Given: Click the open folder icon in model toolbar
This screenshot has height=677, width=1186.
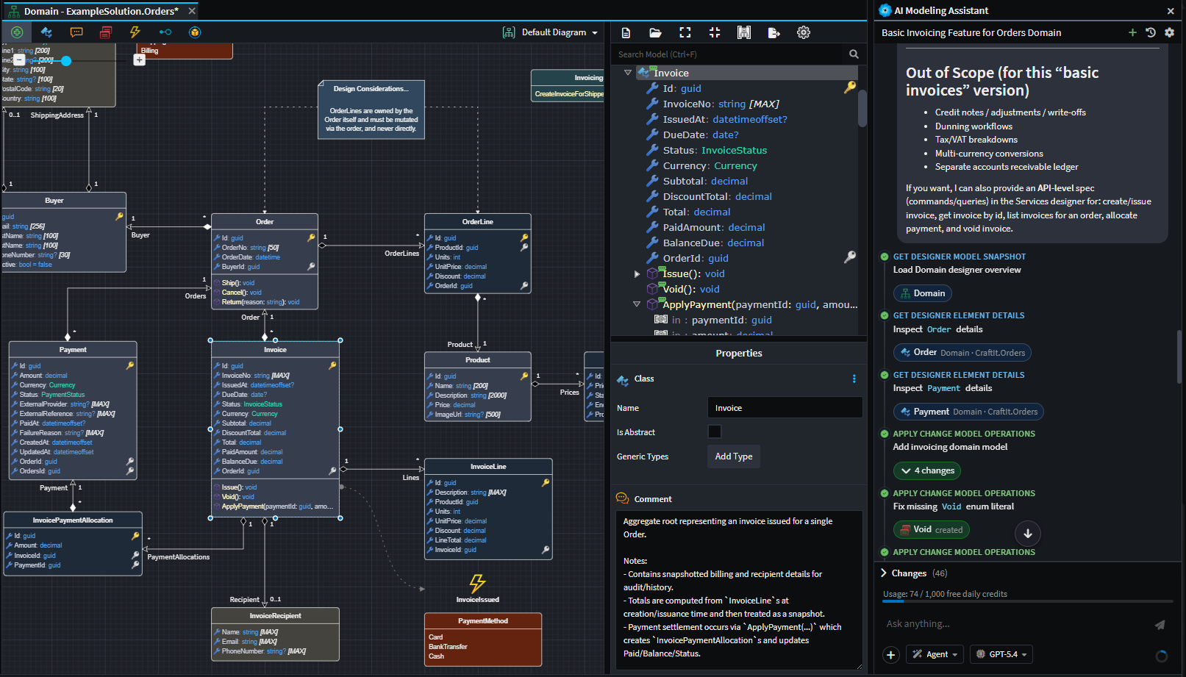Looking at the screenshot, I should (x=655, y=32).
